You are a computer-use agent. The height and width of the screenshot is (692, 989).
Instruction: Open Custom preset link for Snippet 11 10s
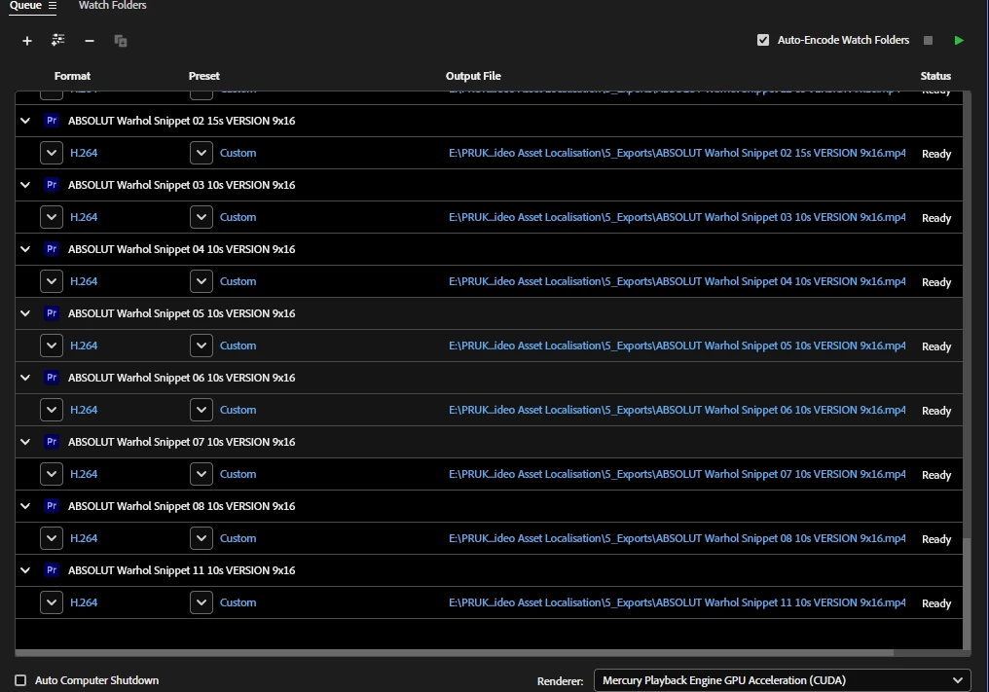(238, 602)
